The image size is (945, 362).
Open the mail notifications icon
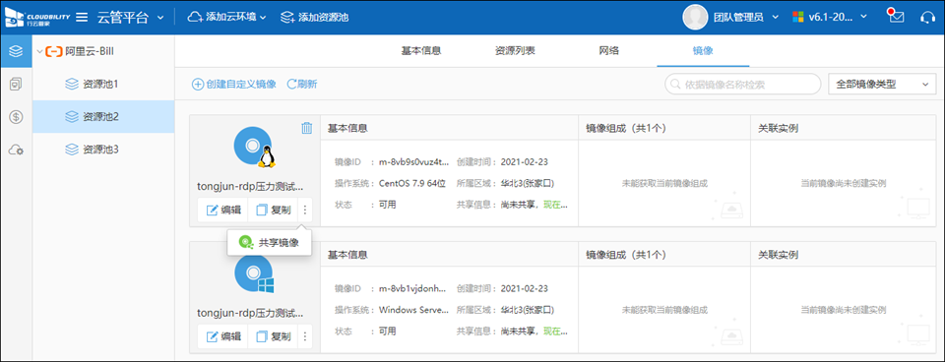(896, 17)
